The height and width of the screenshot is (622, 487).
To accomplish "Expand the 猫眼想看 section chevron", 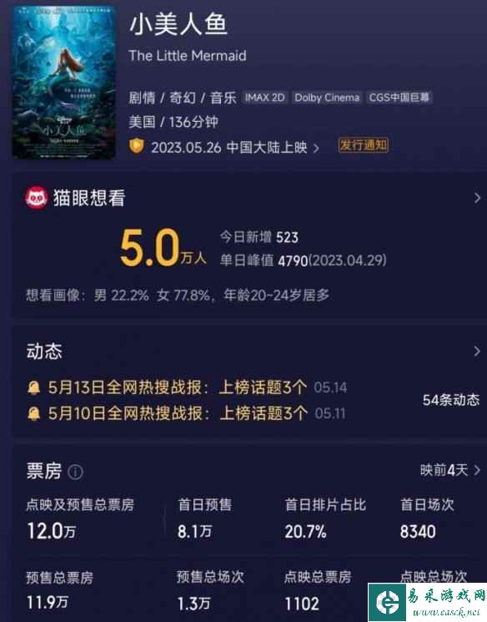I will coord(477,198).
